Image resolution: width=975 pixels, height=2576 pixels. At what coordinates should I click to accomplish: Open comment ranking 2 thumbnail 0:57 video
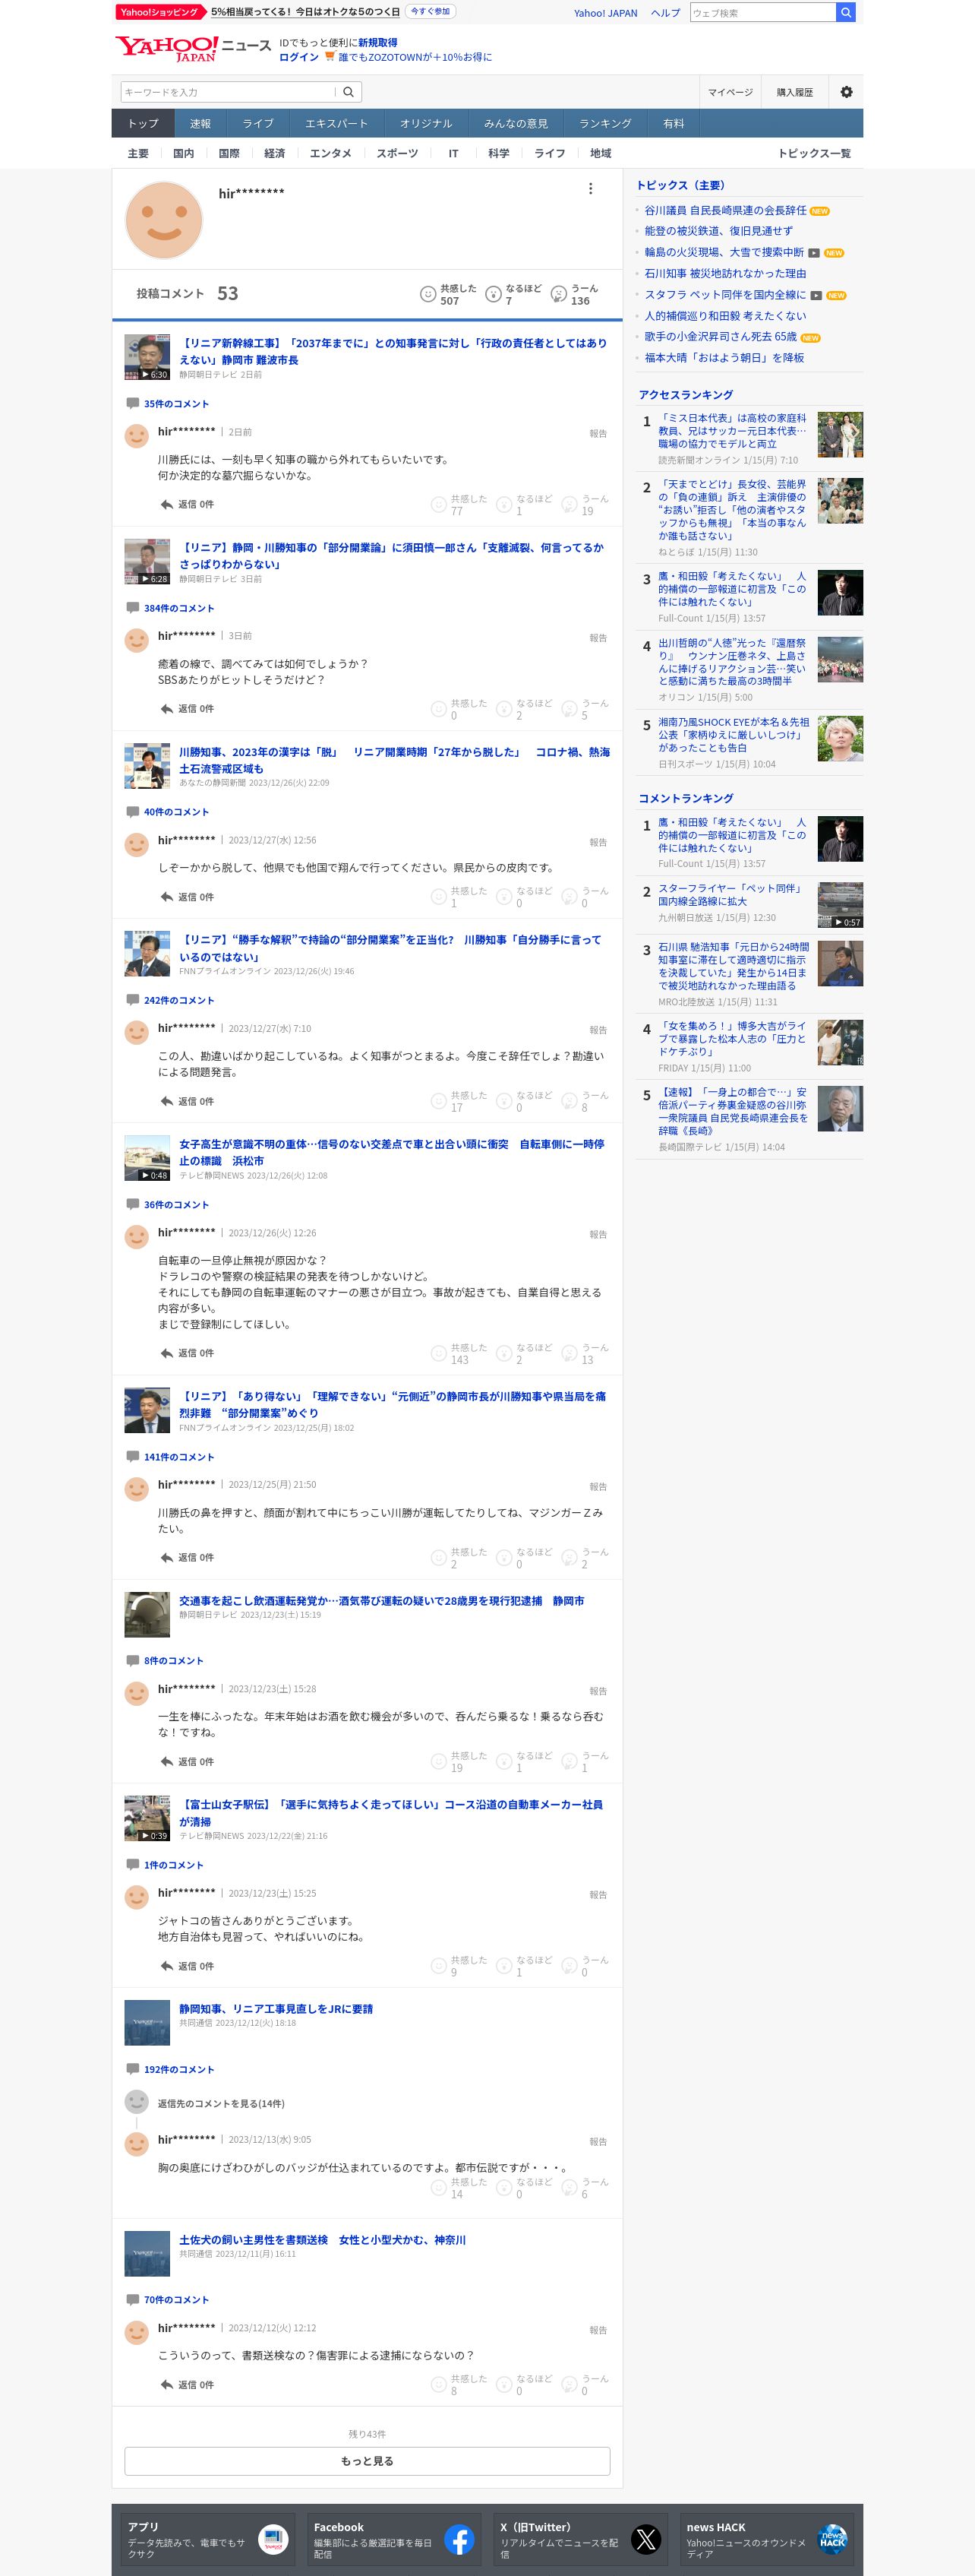pyautogui.click(x=840, y=905)
